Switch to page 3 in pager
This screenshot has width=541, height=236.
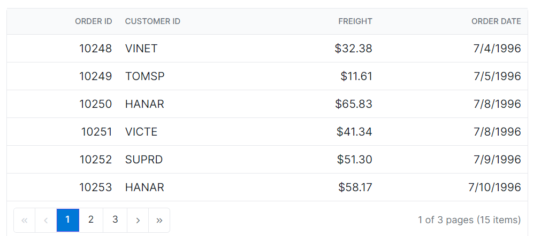pos(115,220)
